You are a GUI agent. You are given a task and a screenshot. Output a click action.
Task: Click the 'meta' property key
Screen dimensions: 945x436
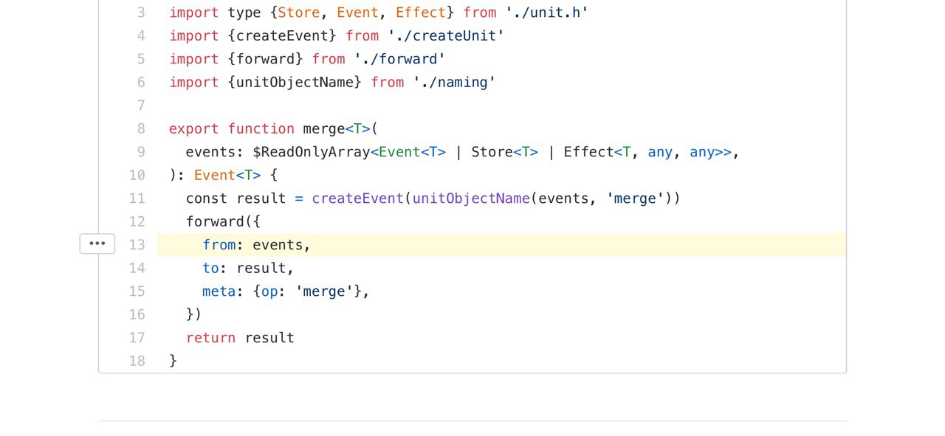(x=219, y=291)
